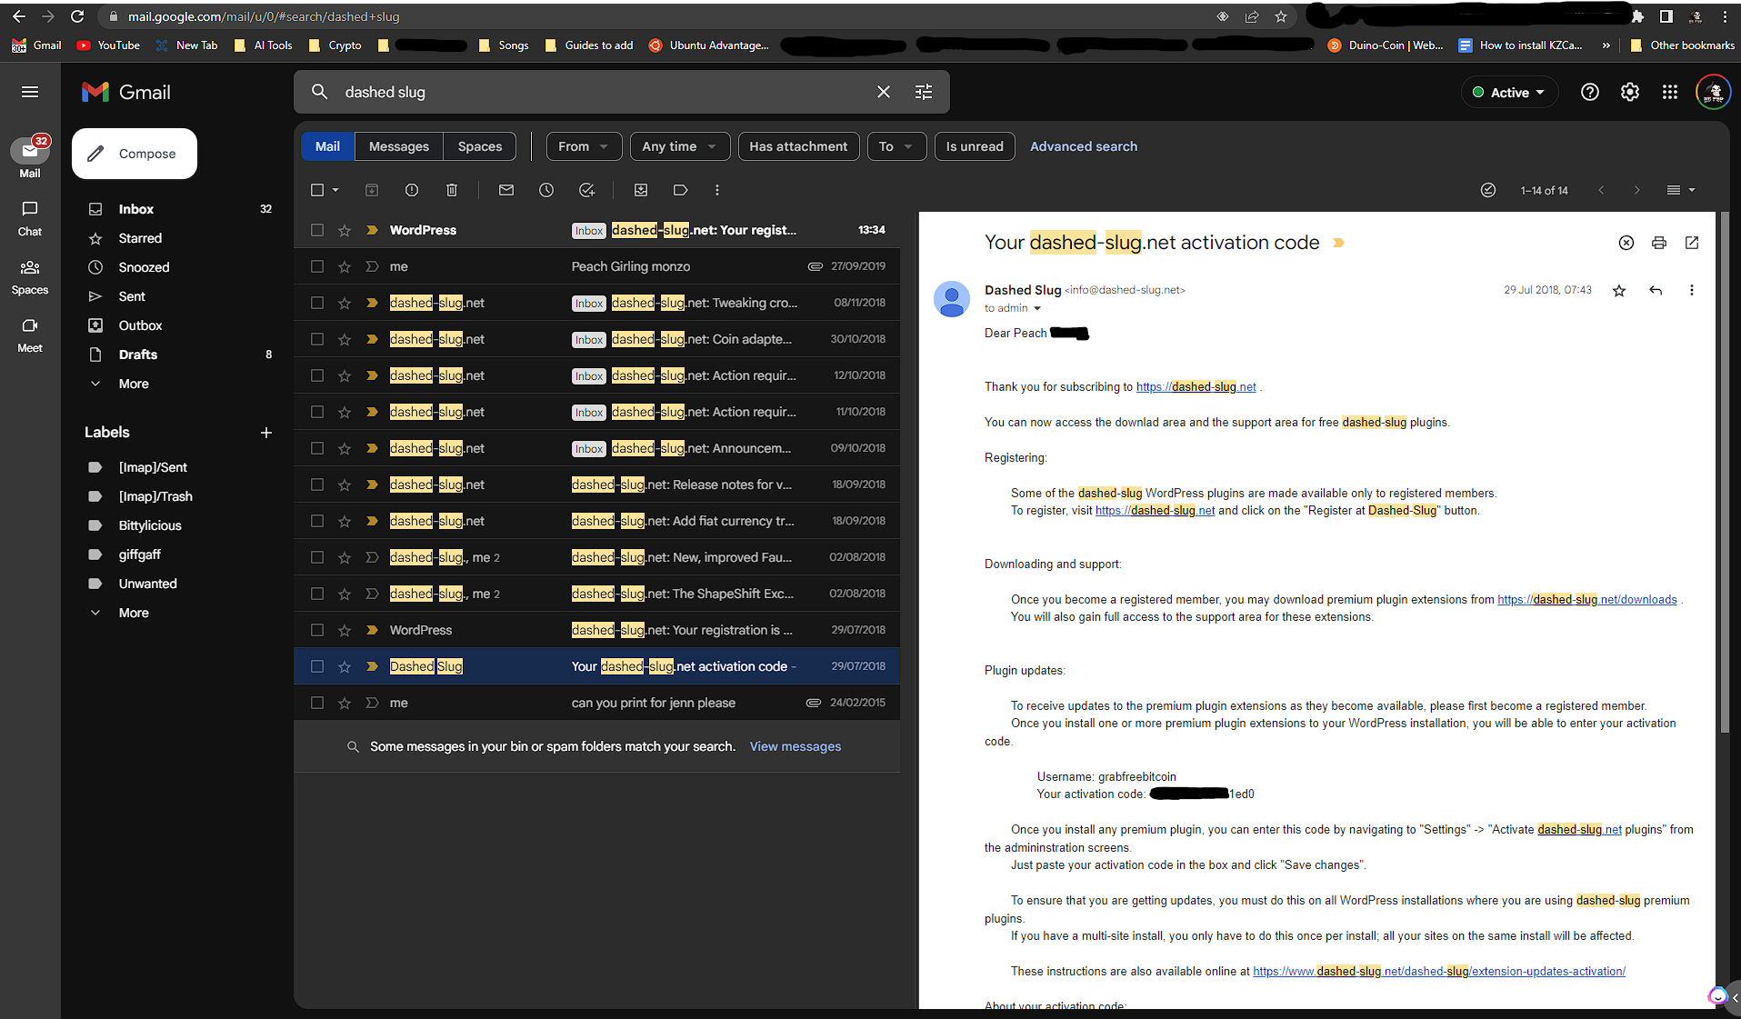Open the To filter dropdown
Viewport: 1741px width, 1019px height.
896,146
